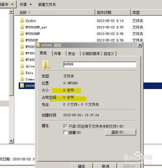The image size is (162, 168).
Task: Click folder icon in 84599 属性 title bar
Action: click(38, 45)
